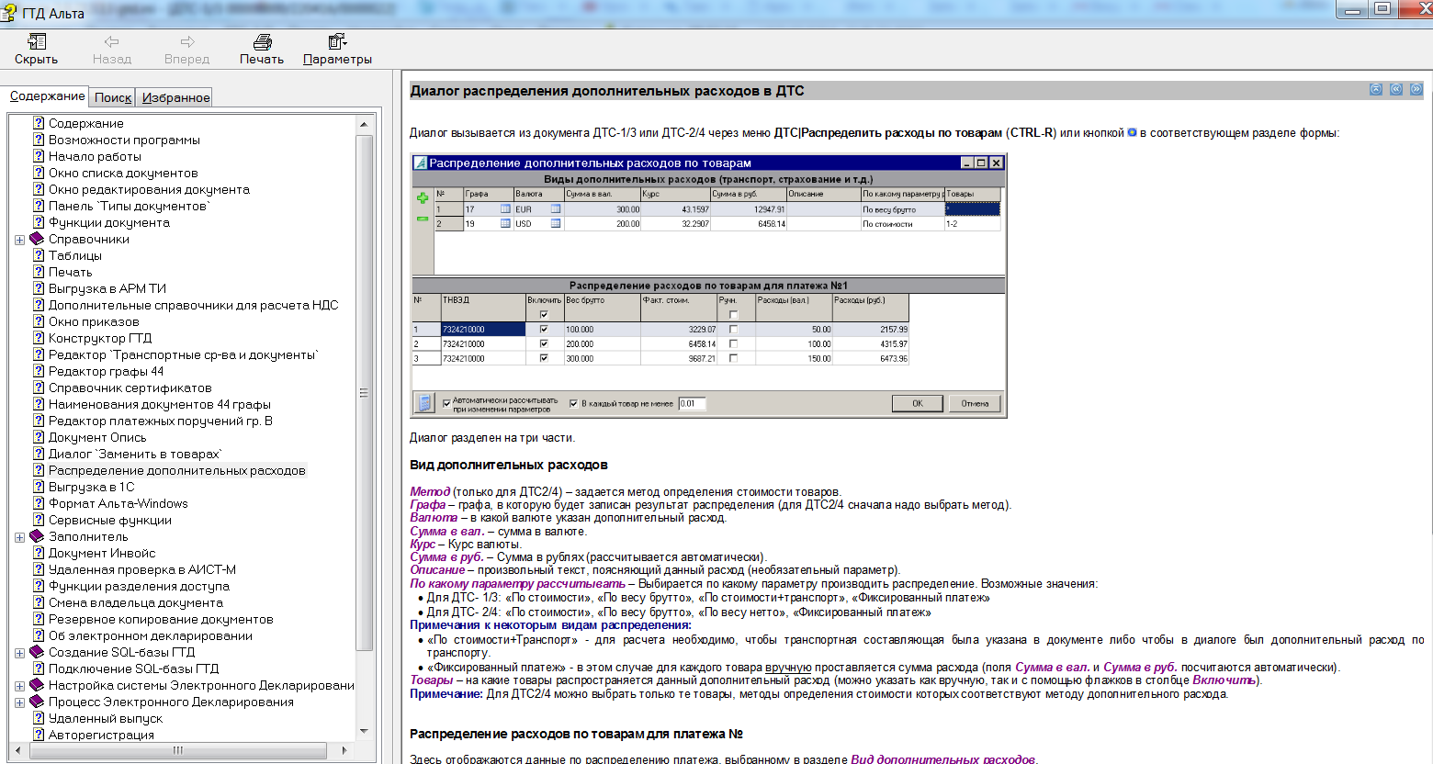Viewport: 1433px width, 764px height.
Task: Switch to the Избранное tab
Action: pos(175,97)
